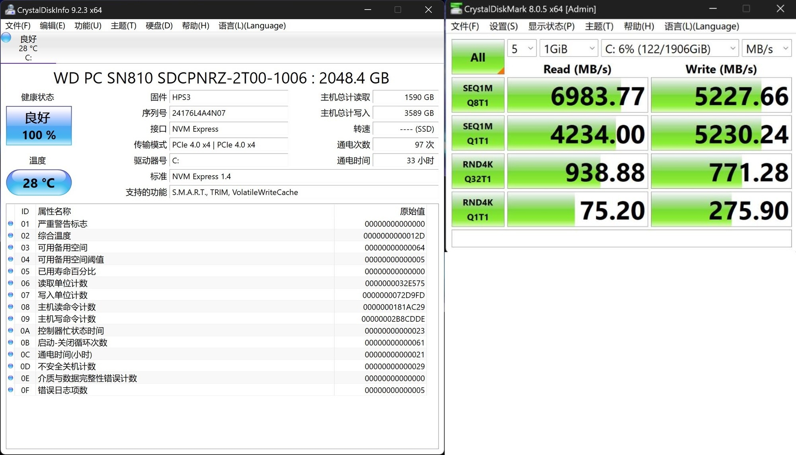
Task: Click the standard field NVM Express 1.4
Action: (304, 176)
